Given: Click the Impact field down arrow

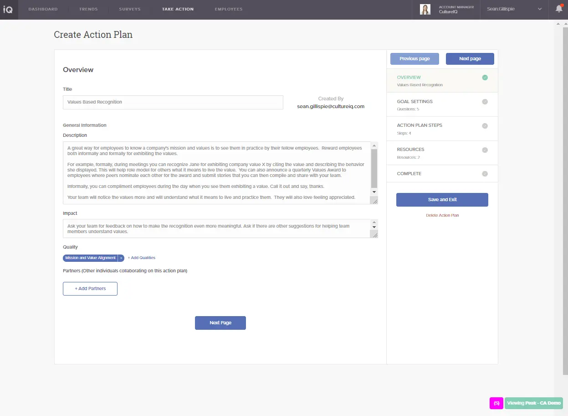Looking at the screenshot, I should 374,227.
